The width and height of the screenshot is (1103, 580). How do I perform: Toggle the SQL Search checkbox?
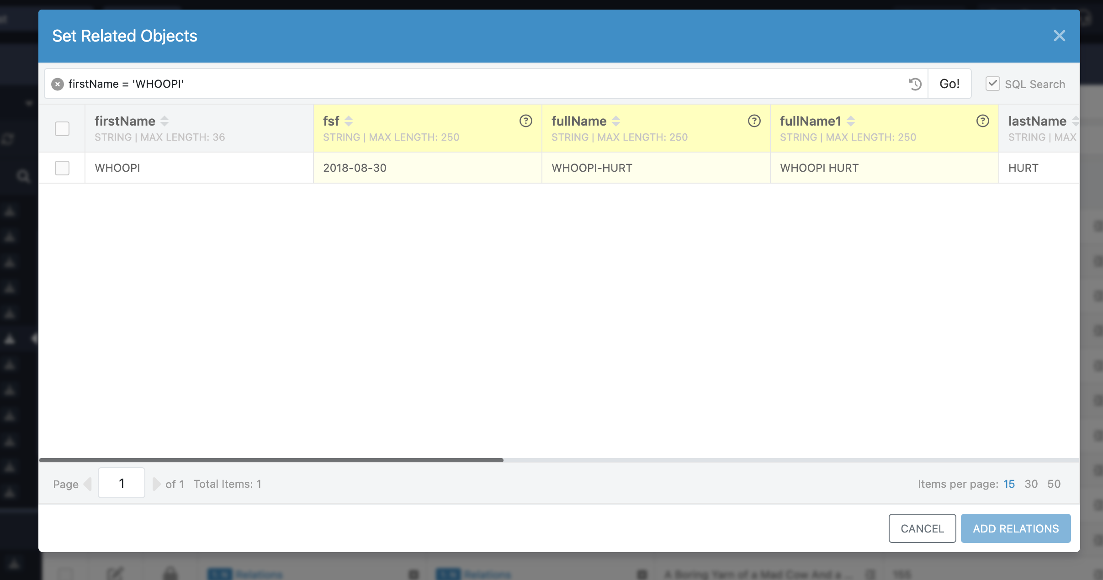pos(992,84)
